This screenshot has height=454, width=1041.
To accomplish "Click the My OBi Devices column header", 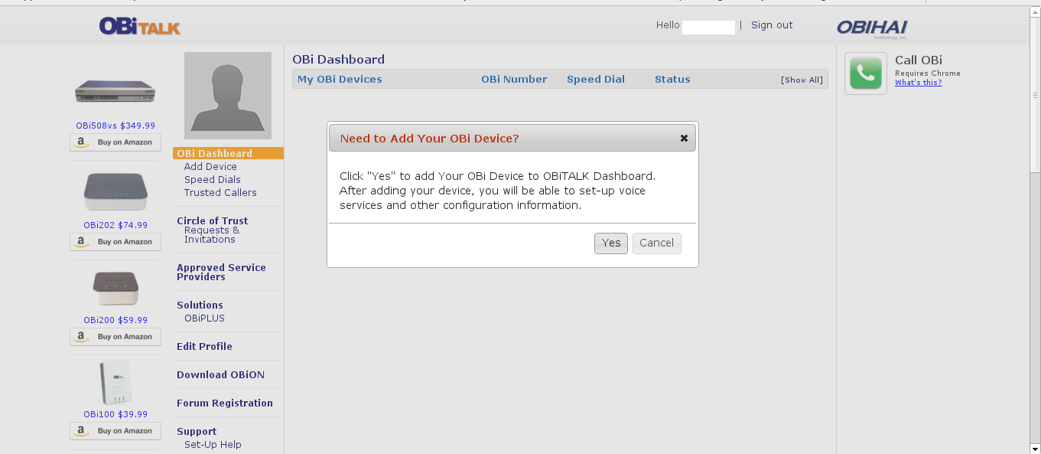I will [x=340, y=80].
